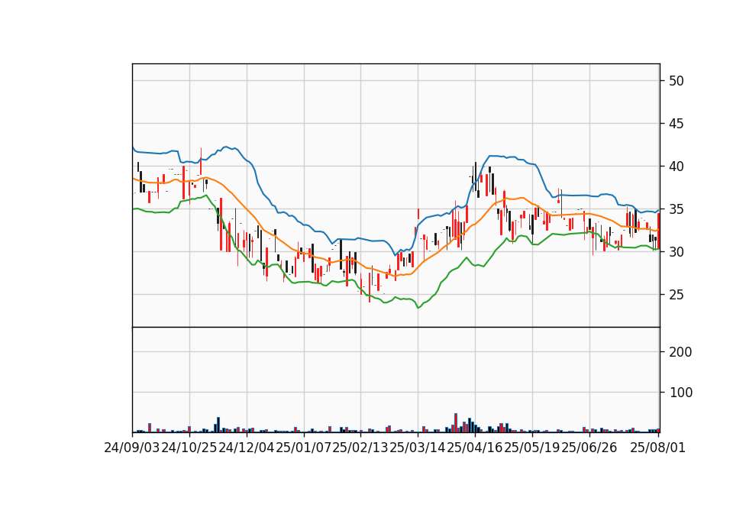Click the 45 price axis label
This screenshot has width=733, height=527.
click(x=676, y=124)
